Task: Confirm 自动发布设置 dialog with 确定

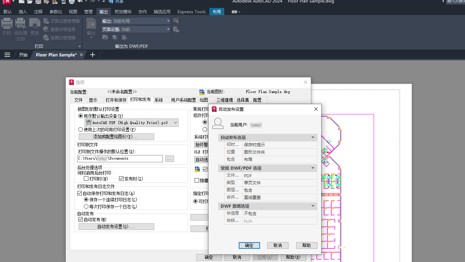Action: (x=249, y=245)
